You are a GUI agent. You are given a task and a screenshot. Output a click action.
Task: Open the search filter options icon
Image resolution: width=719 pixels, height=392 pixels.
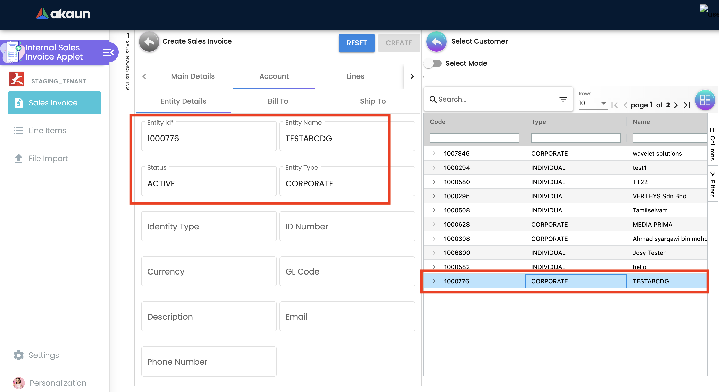point(563,99)
